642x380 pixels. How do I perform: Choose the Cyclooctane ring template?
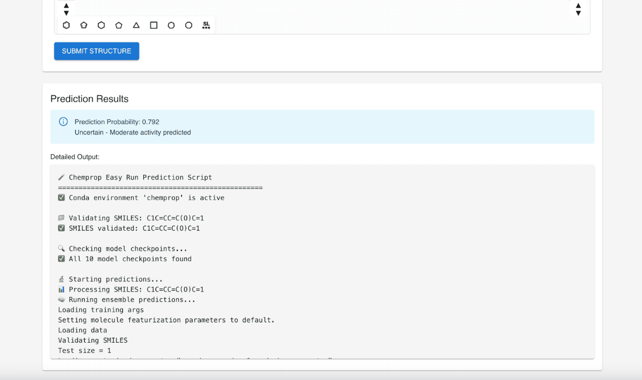click(x=189, y=25)
